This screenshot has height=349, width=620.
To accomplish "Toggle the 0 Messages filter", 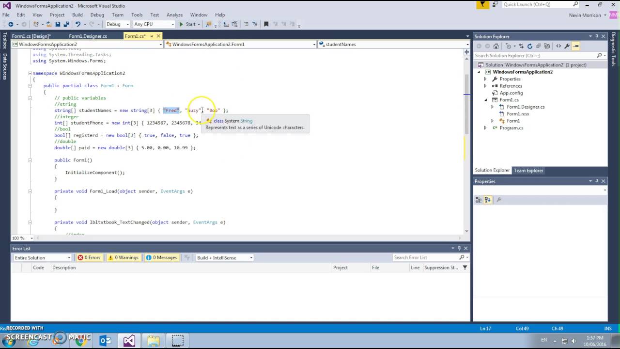I will point(162,258).
